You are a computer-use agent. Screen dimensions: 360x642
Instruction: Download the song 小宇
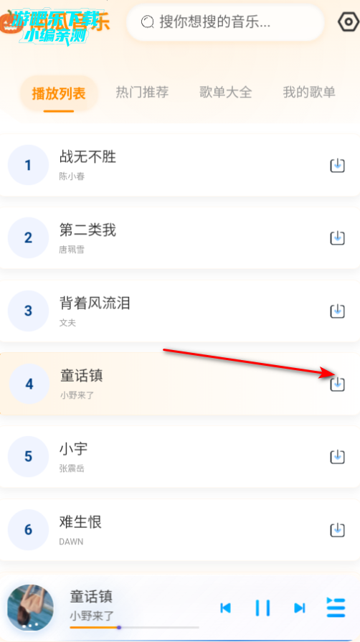pyautogui.click(x=338, y=456)
